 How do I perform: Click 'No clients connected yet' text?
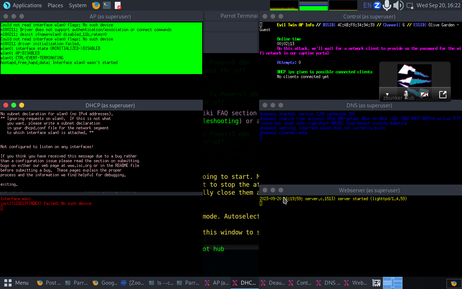coord(303,77)
